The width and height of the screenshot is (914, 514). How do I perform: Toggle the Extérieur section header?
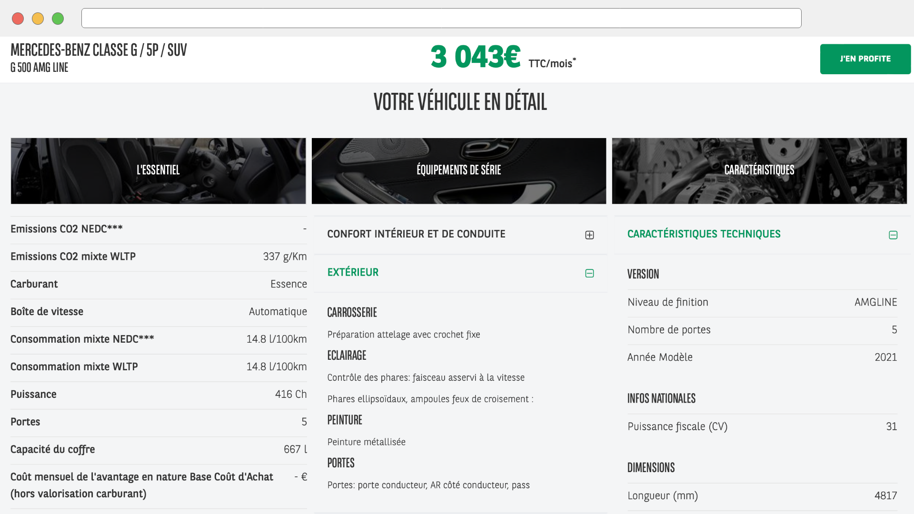point(353,273)
